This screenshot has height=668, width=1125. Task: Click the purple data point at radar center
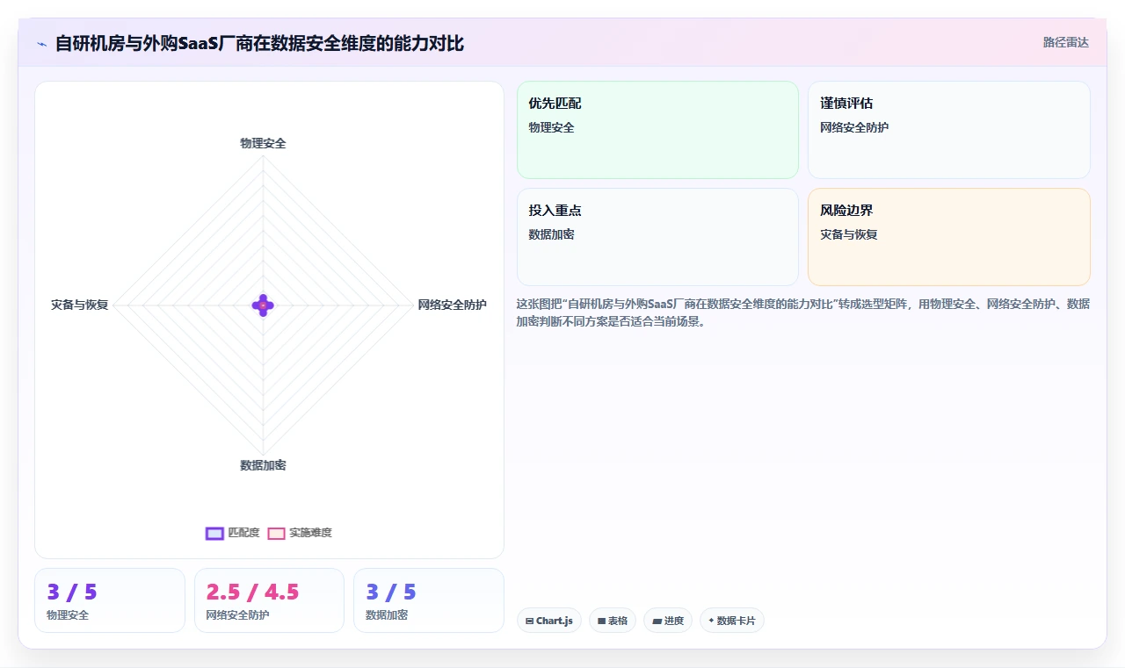(x=263, y=305)
